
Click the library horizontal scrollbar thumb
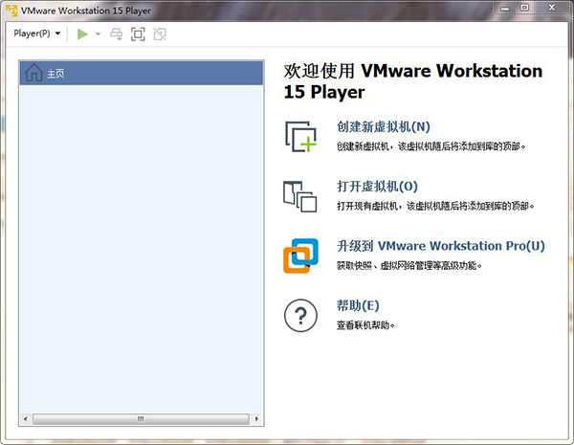pos(141,419)
